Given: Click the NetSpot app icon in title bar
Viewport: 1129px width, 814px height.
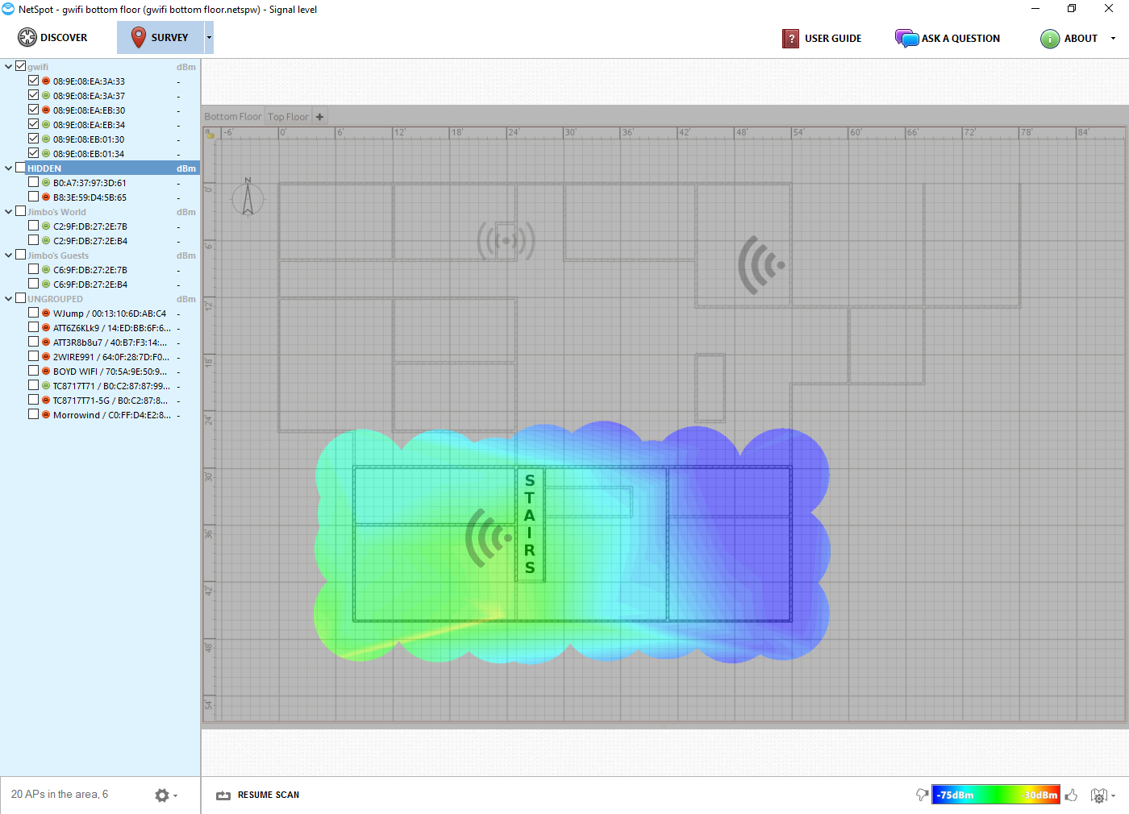Looking at the screenshot, I should click(x=9, y=9).
